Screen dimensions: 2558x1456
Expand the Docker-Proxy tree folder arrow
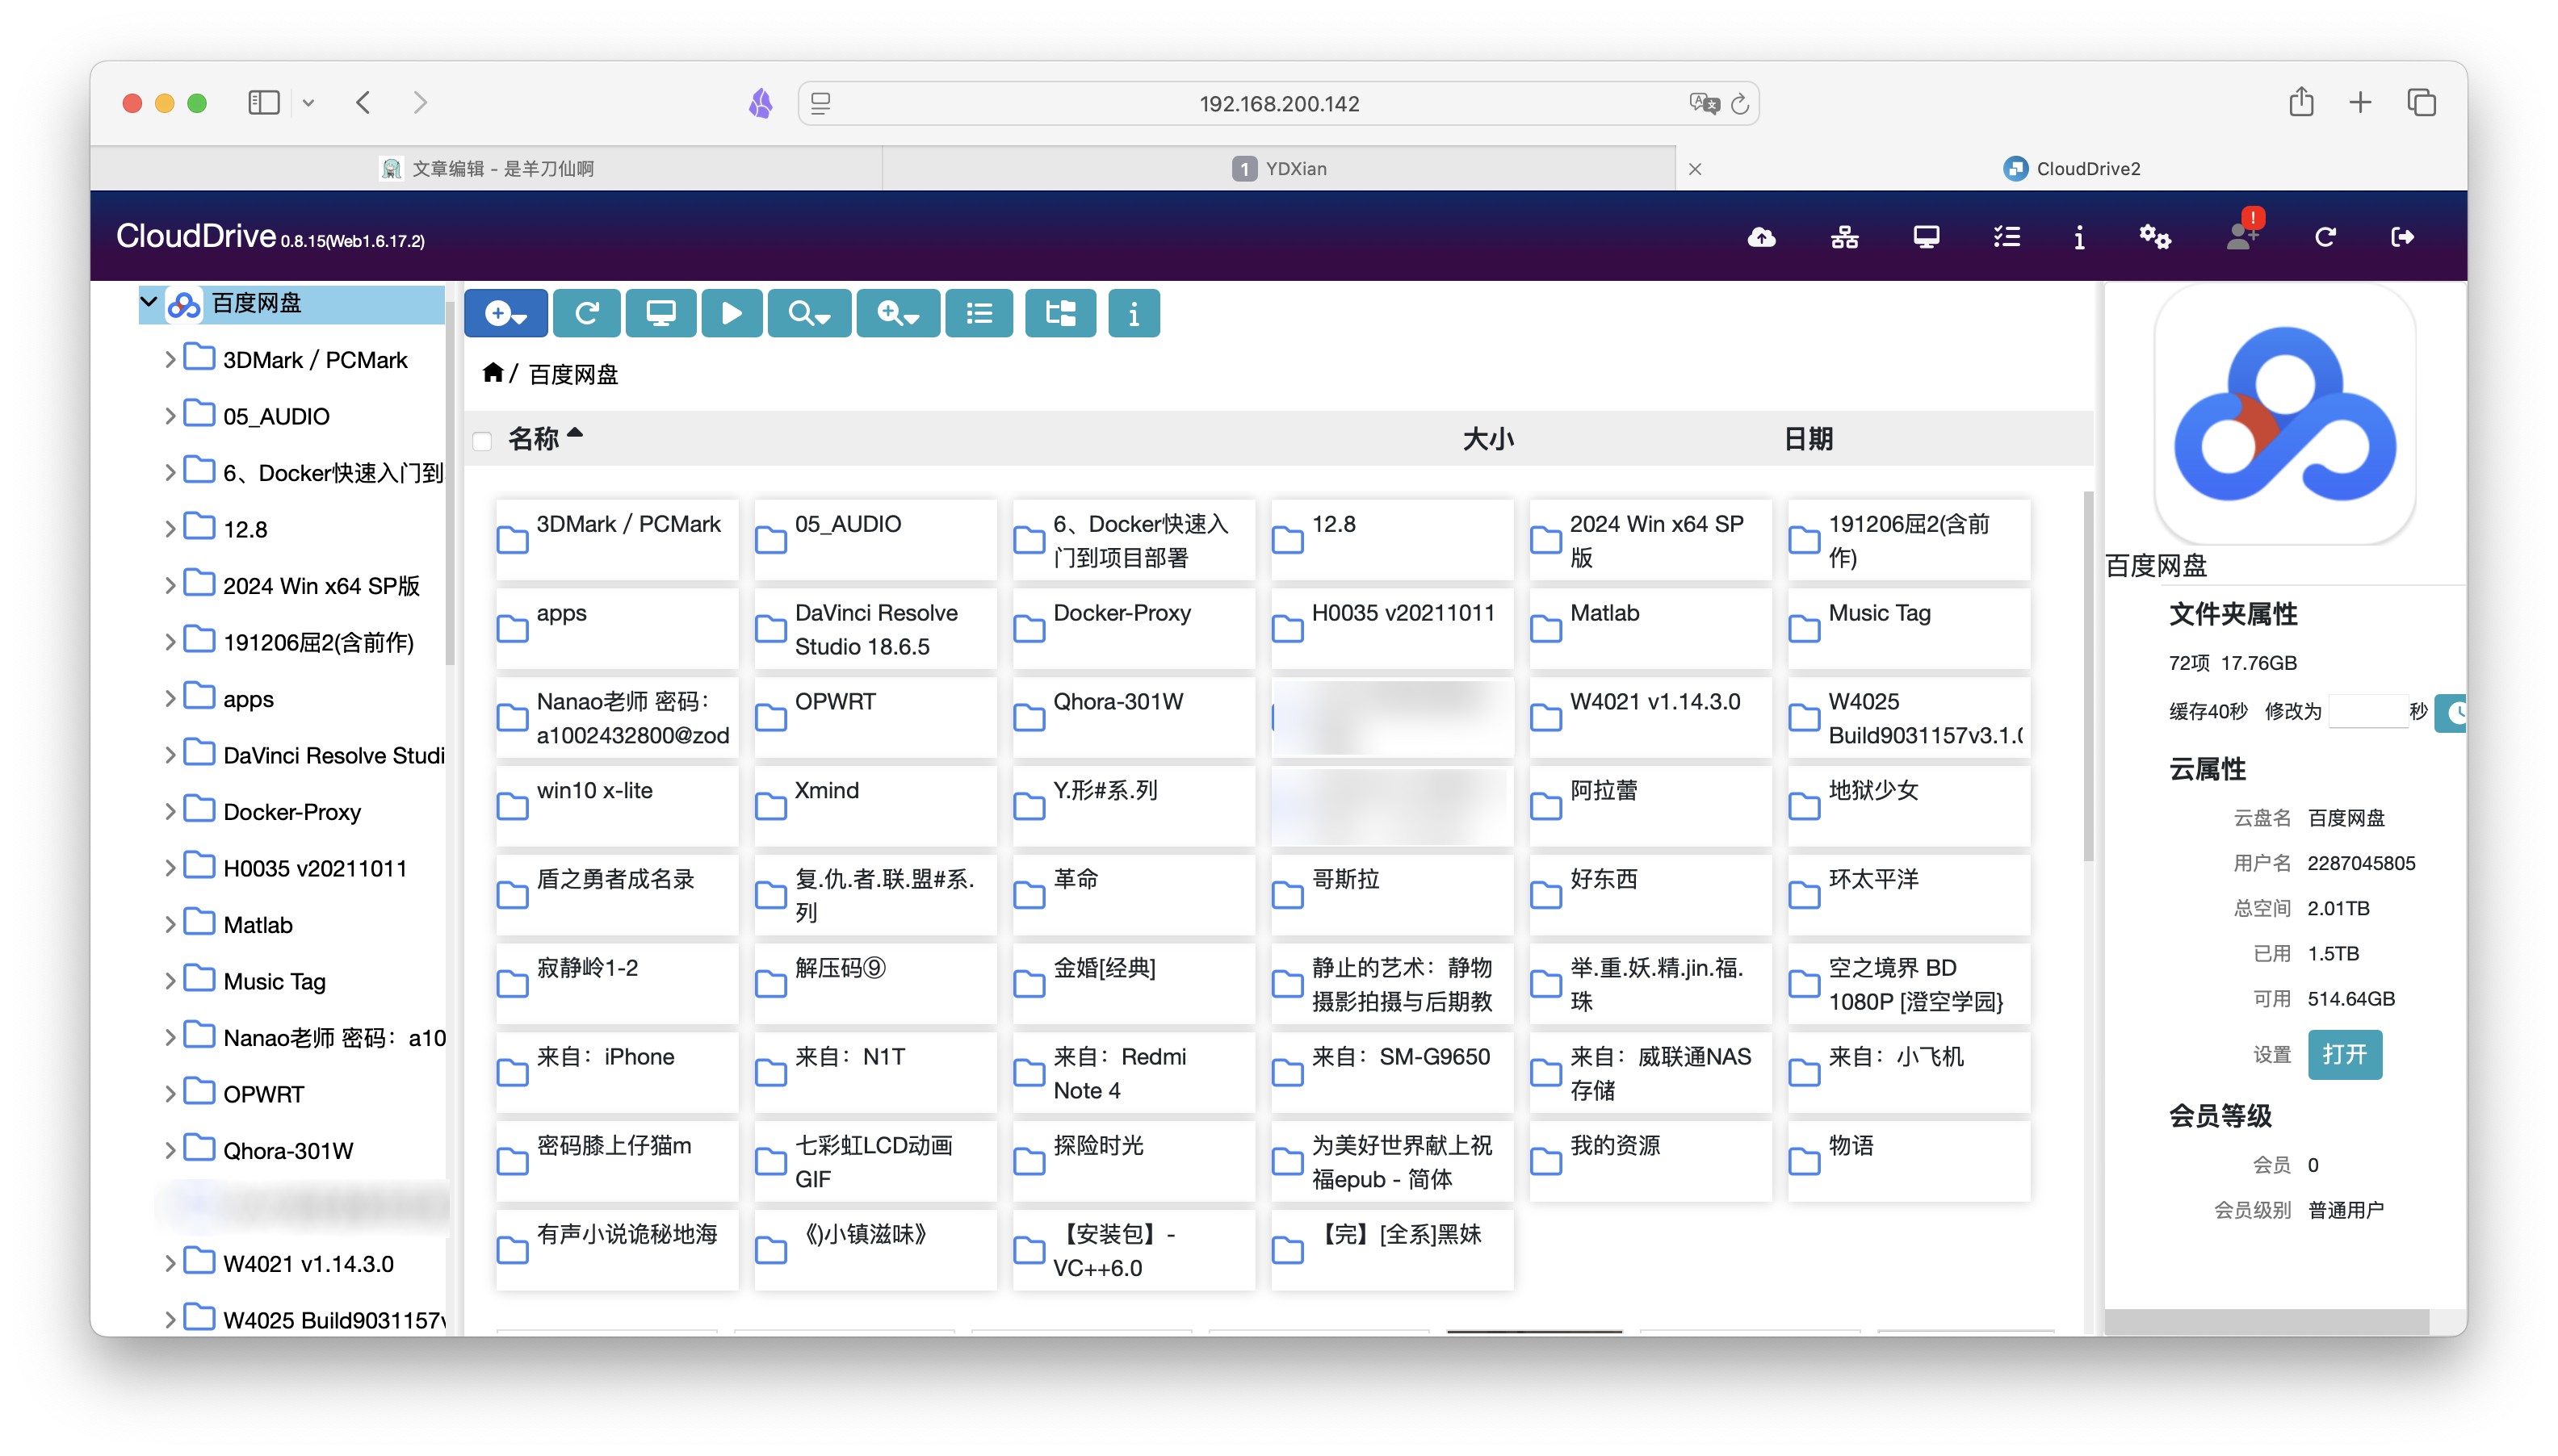(x=169, y=811)
